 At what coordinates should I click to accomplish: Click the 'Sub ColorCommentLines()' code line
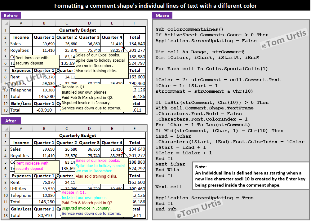[189, 29]
